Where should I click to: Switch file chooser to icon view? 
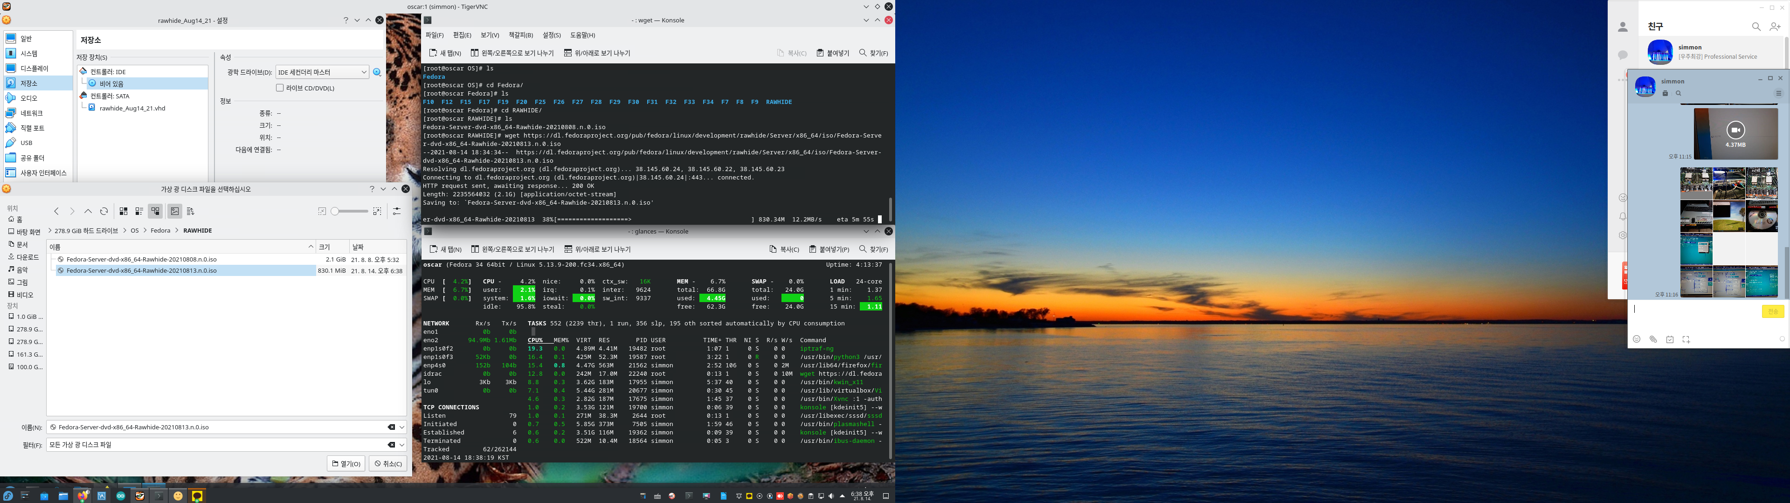tap(124, 211)
